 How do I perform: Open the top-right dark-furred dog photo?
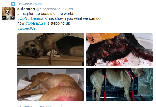coord(119,50)
